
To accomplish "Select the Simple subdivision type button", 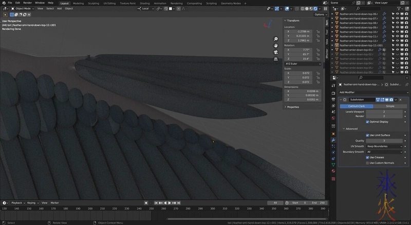I will pos(390,106).
